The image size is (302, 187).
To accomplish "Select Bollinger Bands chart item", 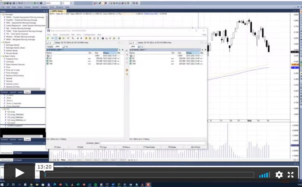I will 13,45.
